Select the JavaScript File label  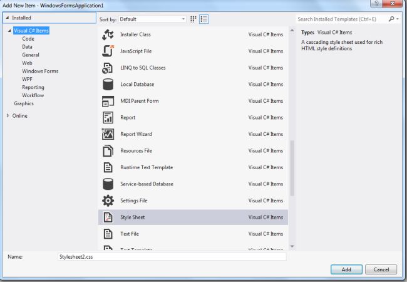tap(136, 51)
